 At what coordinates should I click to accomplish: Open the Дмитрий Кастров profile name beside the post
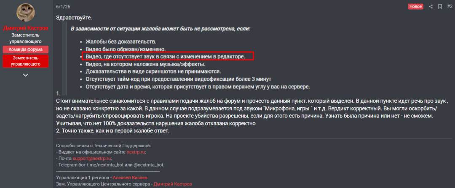(x=25, y=28)
